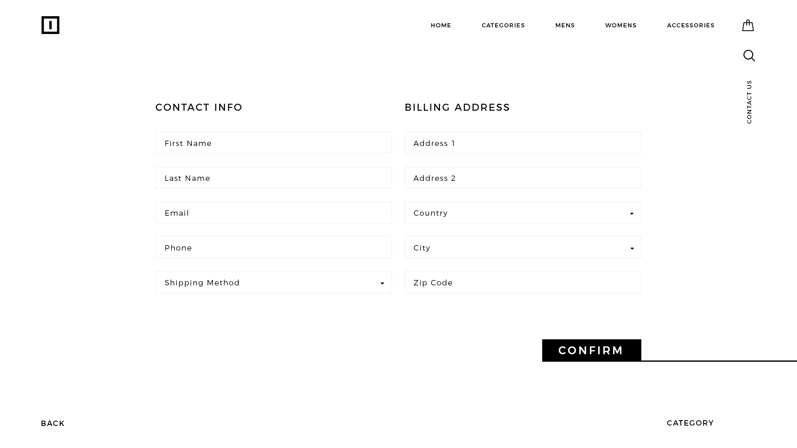Open the shopping bag cart icon
The image size is (797, 448).
(x=748, y=25)
